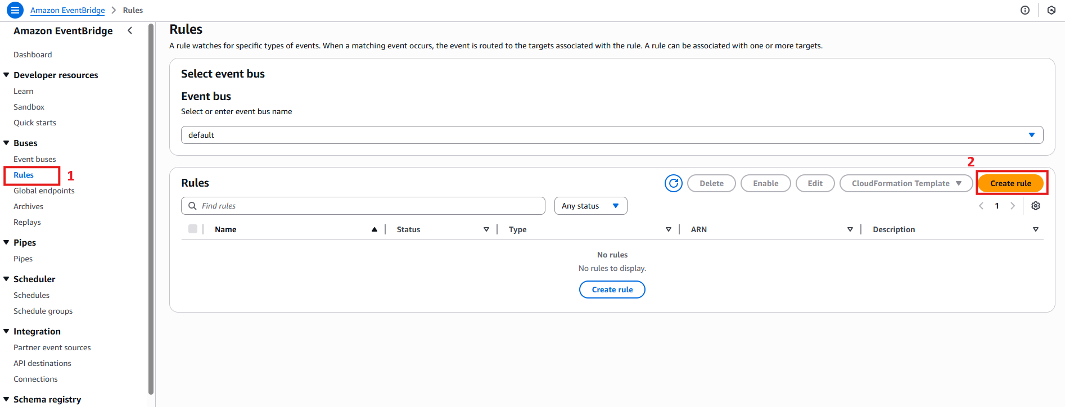Click orange Create rule button
1065x407 pixels.
coord(1010,183)
